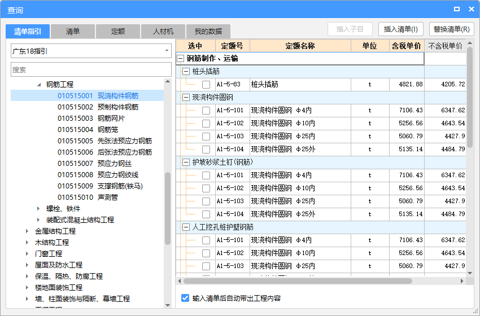Select 010515005 先张法预应力钢筋
Viewport: 480px width, 316px height.
[x=104, y=141]
